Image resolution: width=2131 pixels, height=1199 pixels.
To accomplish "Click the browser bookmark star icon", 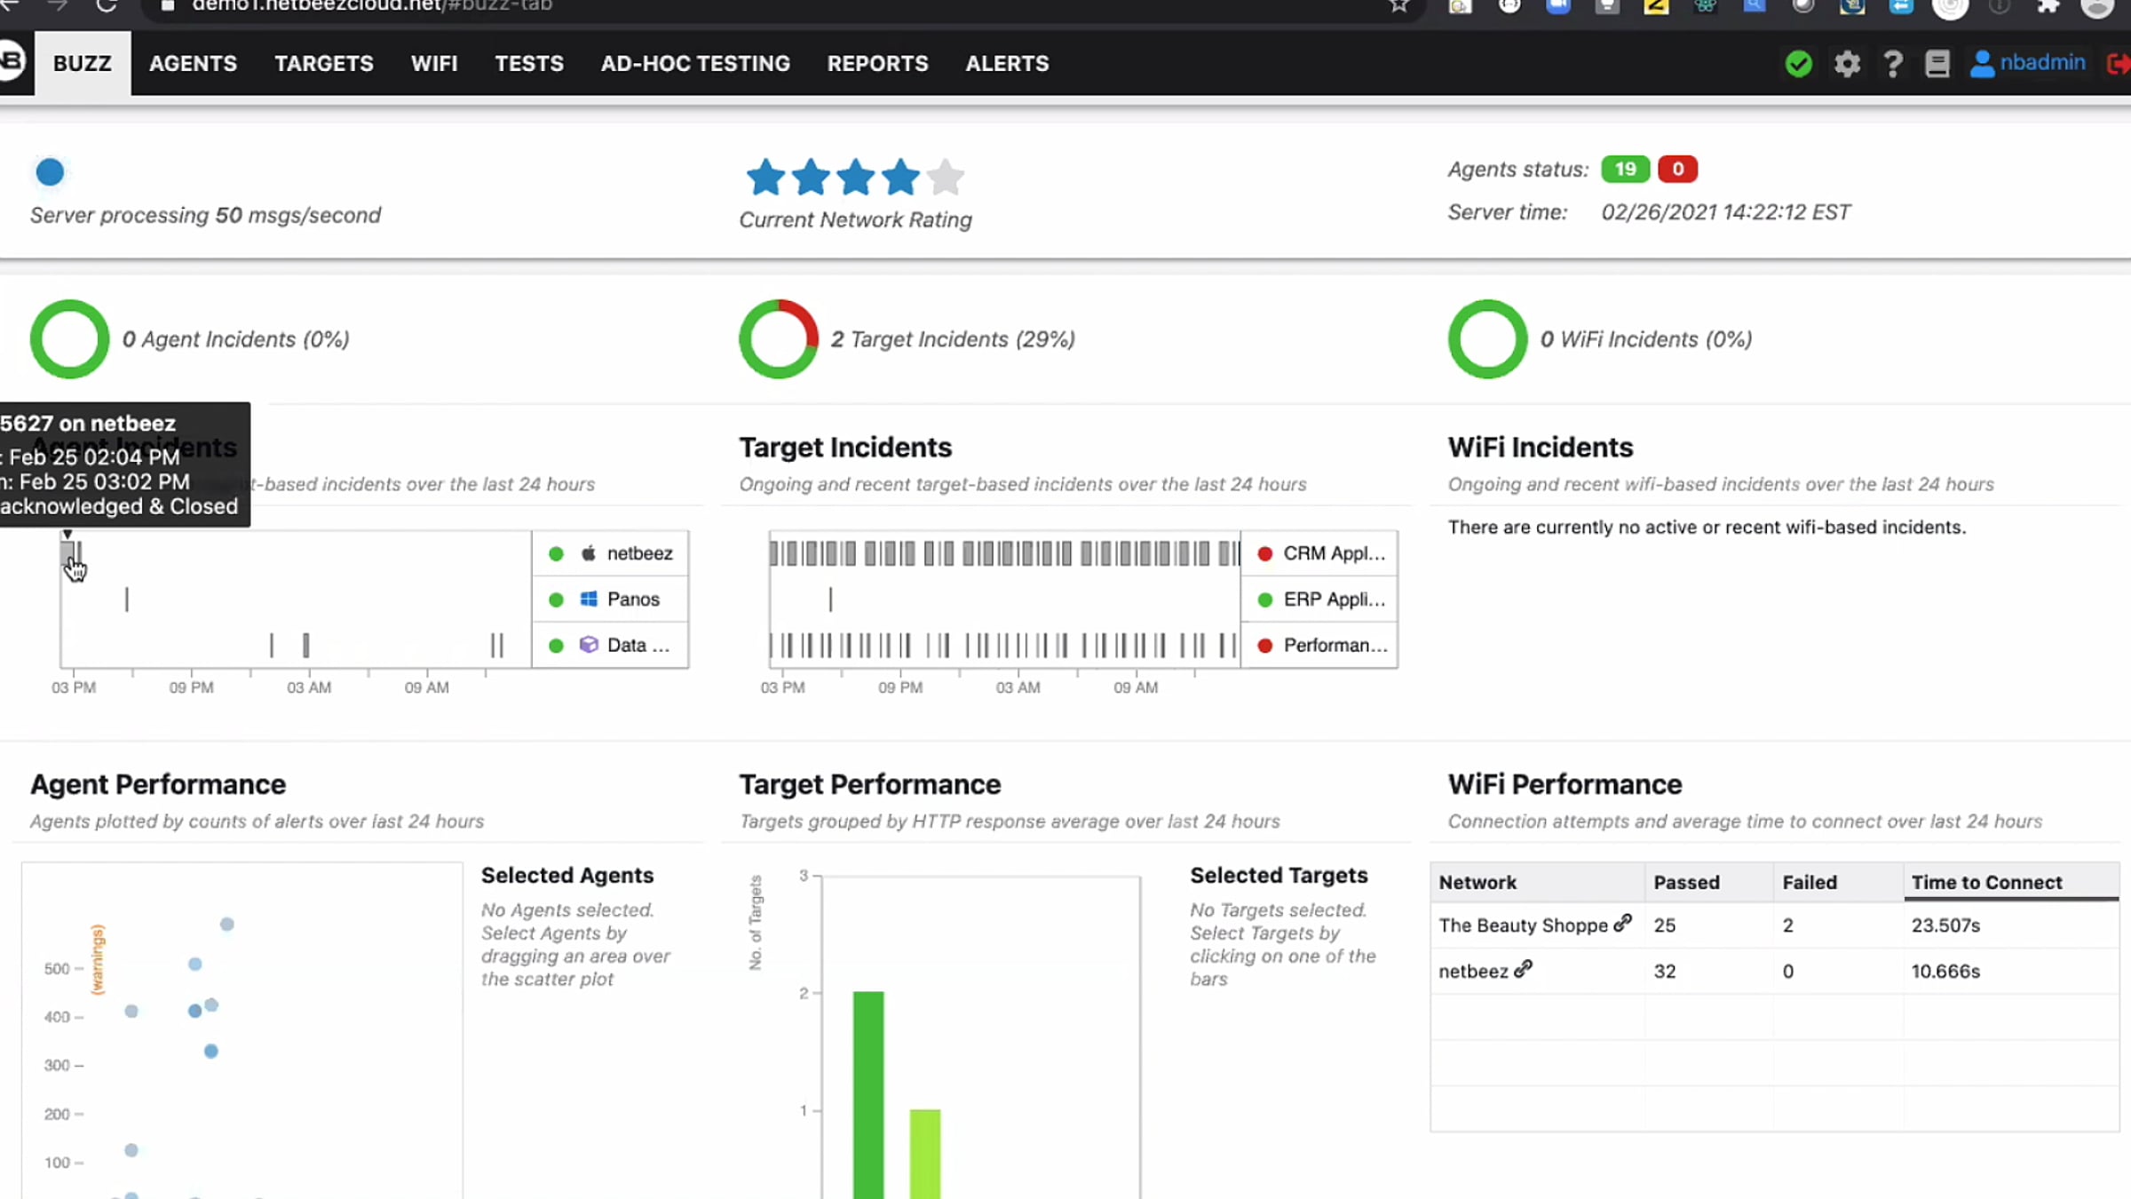I will (x=1399, y=6).
